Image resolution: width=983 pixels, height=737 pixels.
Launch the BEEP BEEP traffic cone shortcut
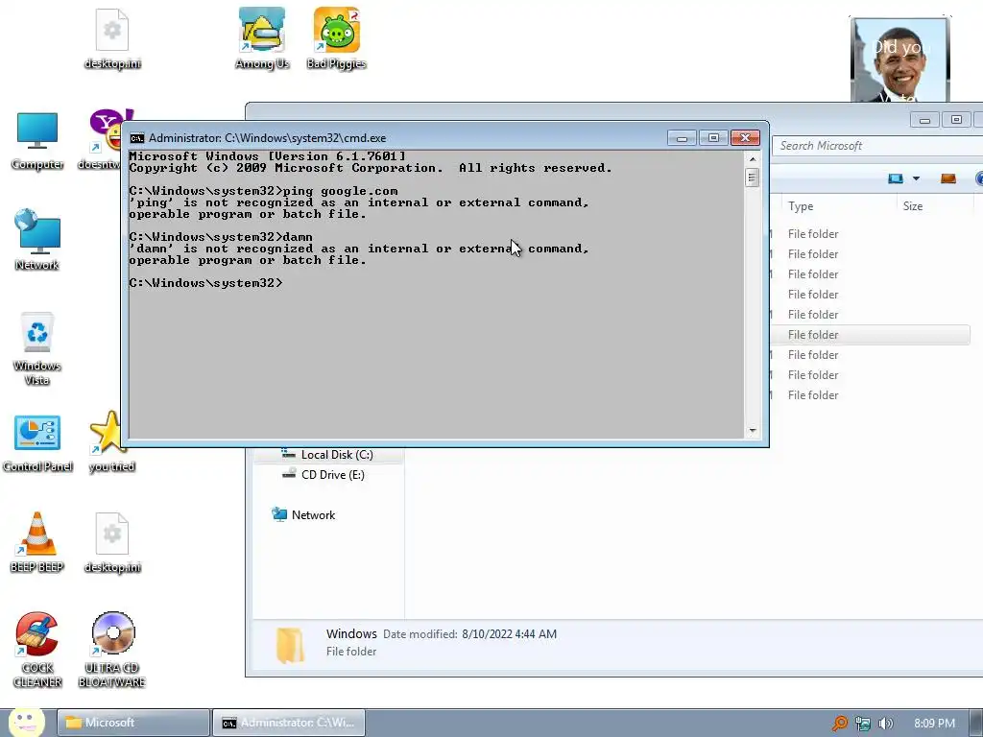37,542
